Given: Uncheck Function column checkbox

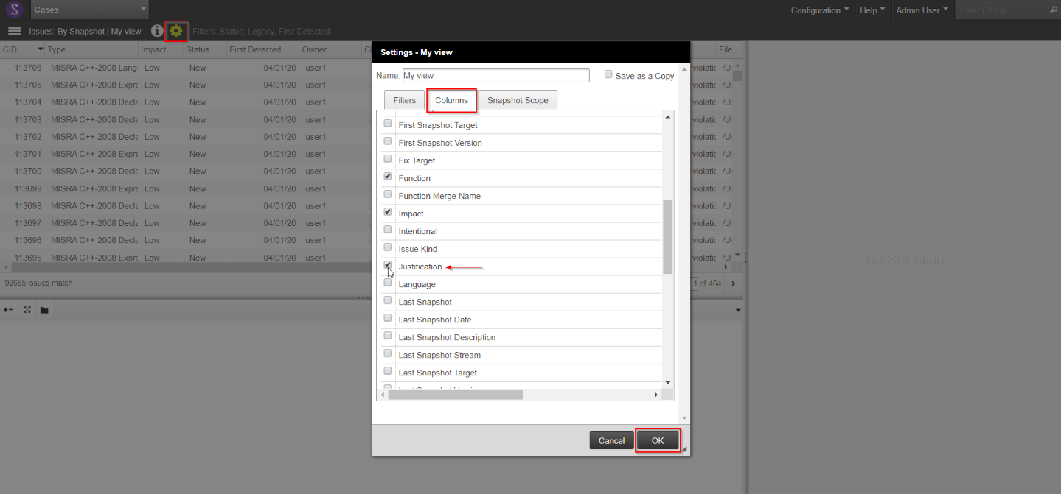Looking at the screenshot, I should (388, 177).
